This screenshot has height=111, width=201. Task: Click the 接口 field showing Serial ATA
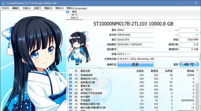coord(135,40)
